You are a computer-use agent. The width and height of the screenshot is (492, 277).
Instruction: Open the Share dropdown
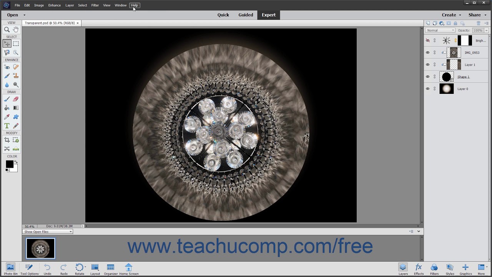477,15
